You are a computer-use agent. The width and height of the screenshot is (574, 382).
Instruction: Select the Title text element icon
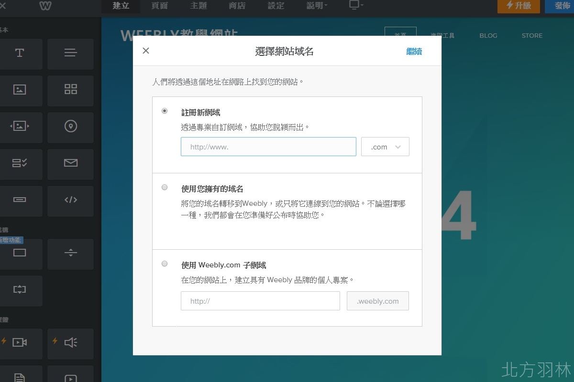tap(20, 53)
